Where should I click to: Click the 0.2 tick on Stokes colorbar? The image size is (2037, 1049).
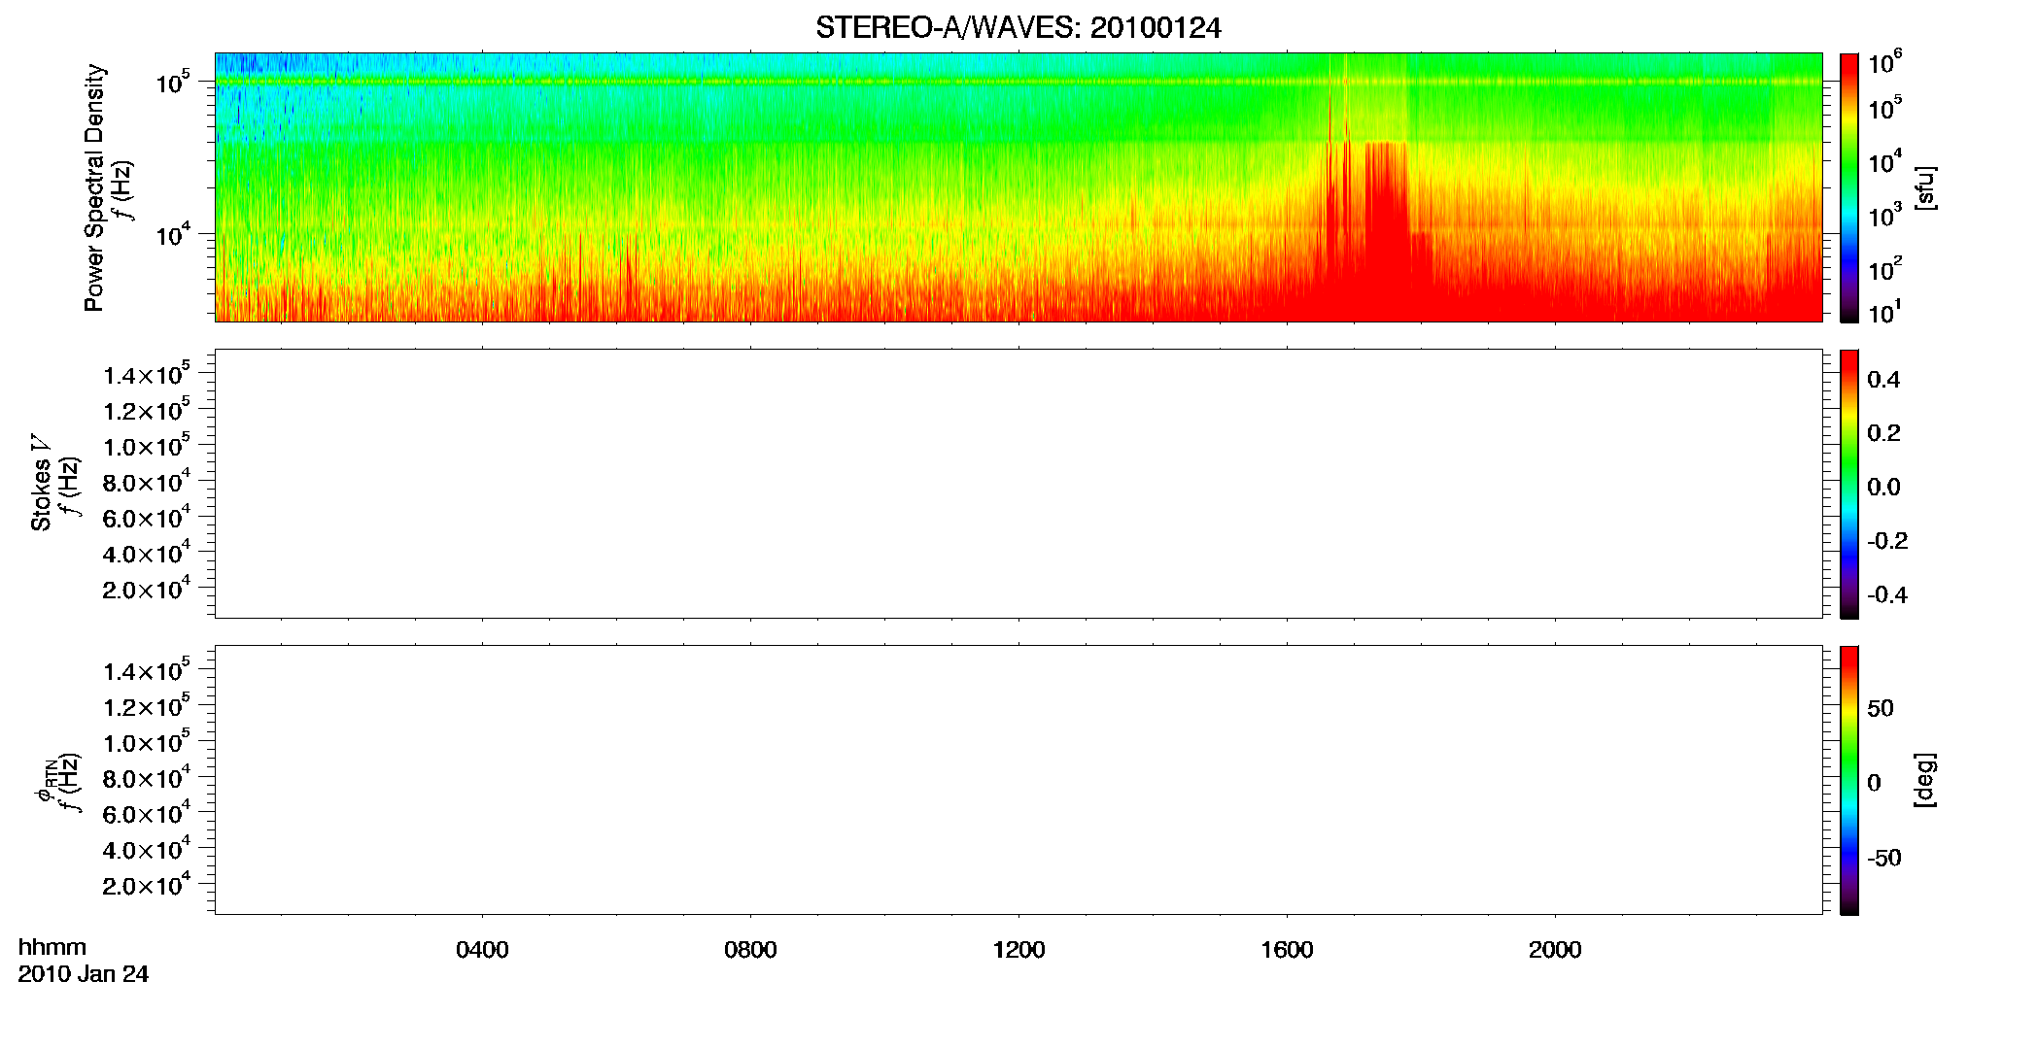pyautogui.click(x=1883, y=433)
